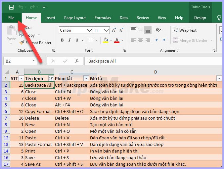Expand the Underline style arrow
The width and height of the screenshot is (224, 169).
(83, 41)
